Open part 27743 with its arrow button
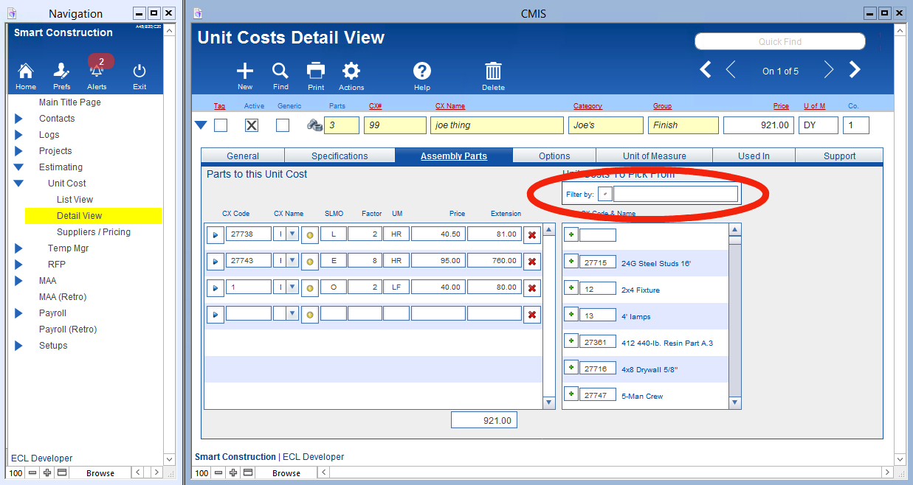 (x=216, y=262)
